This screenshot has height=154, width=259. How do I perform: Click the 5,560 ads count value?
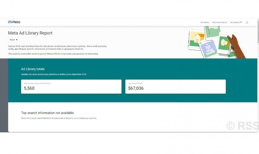[29, 88]
